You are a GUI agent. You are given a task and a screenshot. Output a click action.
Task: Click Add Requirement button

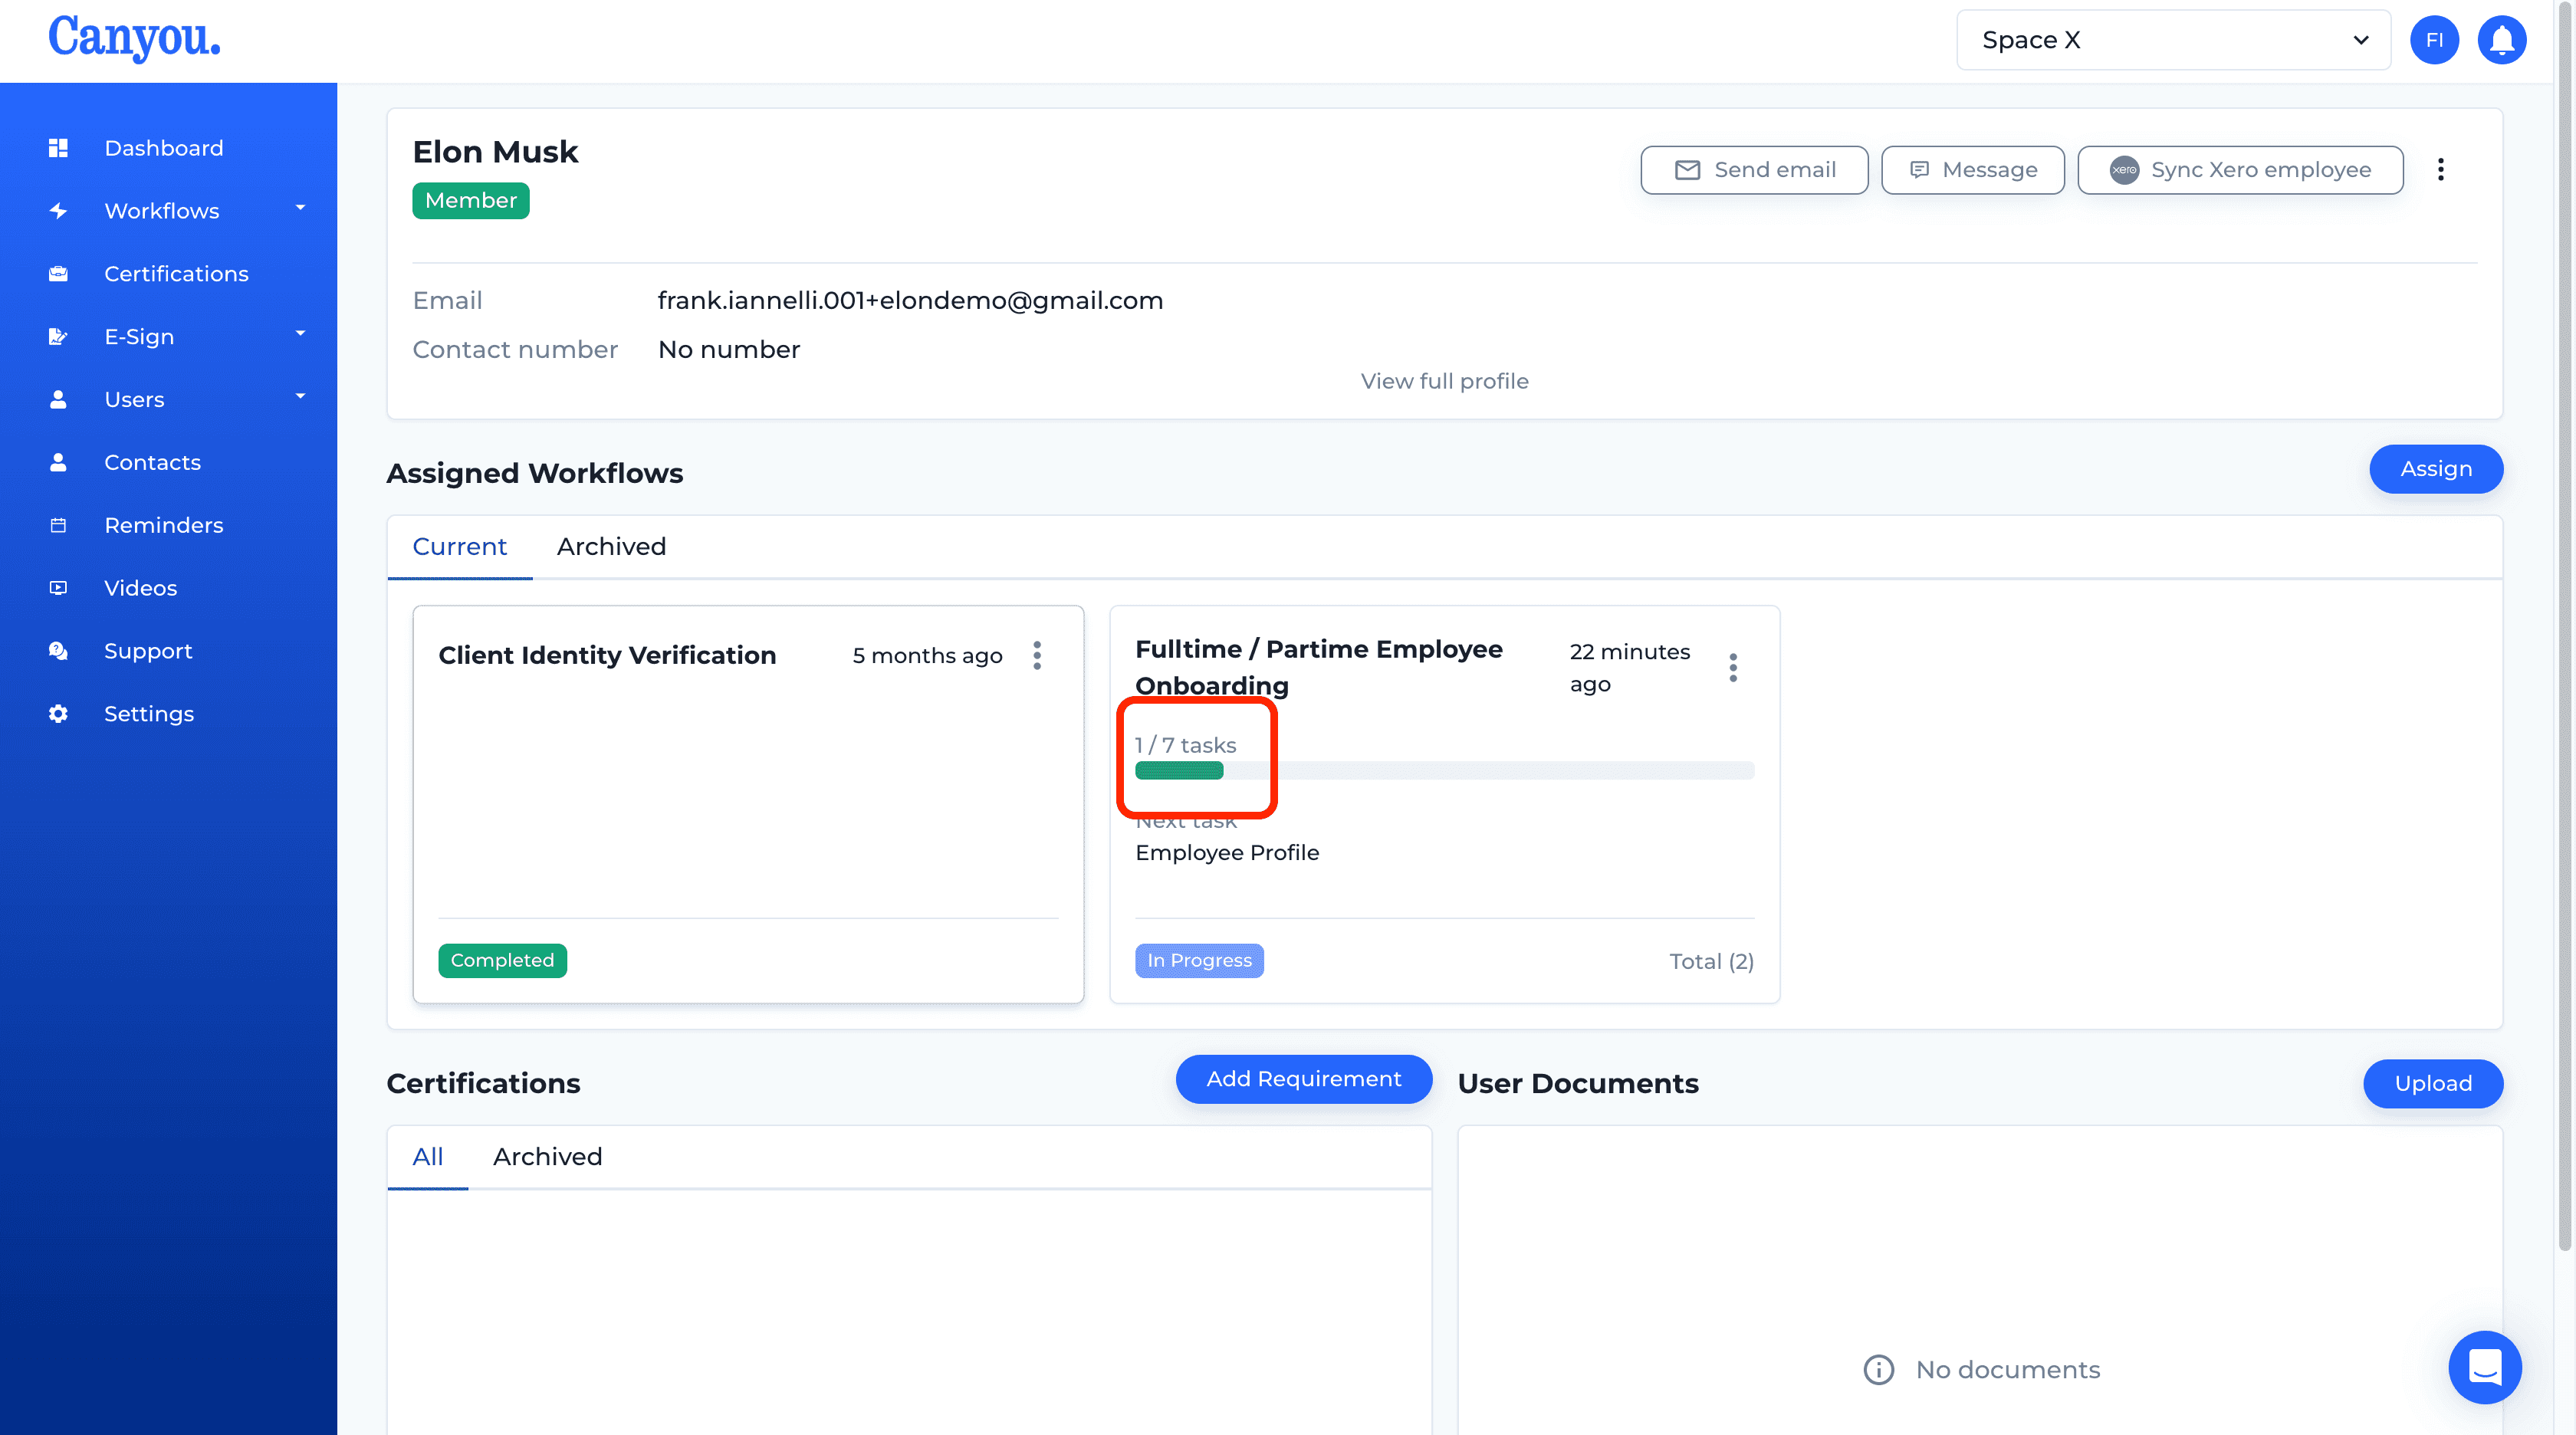click(1303, 1079)
